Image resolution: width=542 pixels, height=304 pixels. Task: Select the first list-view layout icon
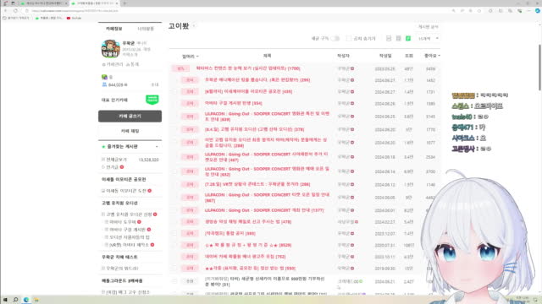click(389, 38)
